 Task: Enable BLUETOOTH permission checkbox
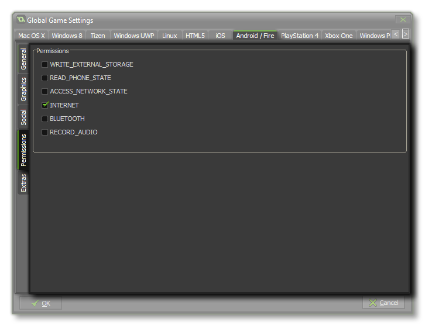click(45, 119)
